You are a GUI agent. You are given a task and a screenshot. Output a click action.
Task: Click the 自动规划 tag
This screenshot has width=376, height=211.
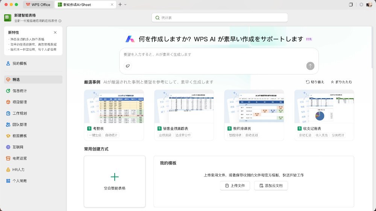(252, 135)
